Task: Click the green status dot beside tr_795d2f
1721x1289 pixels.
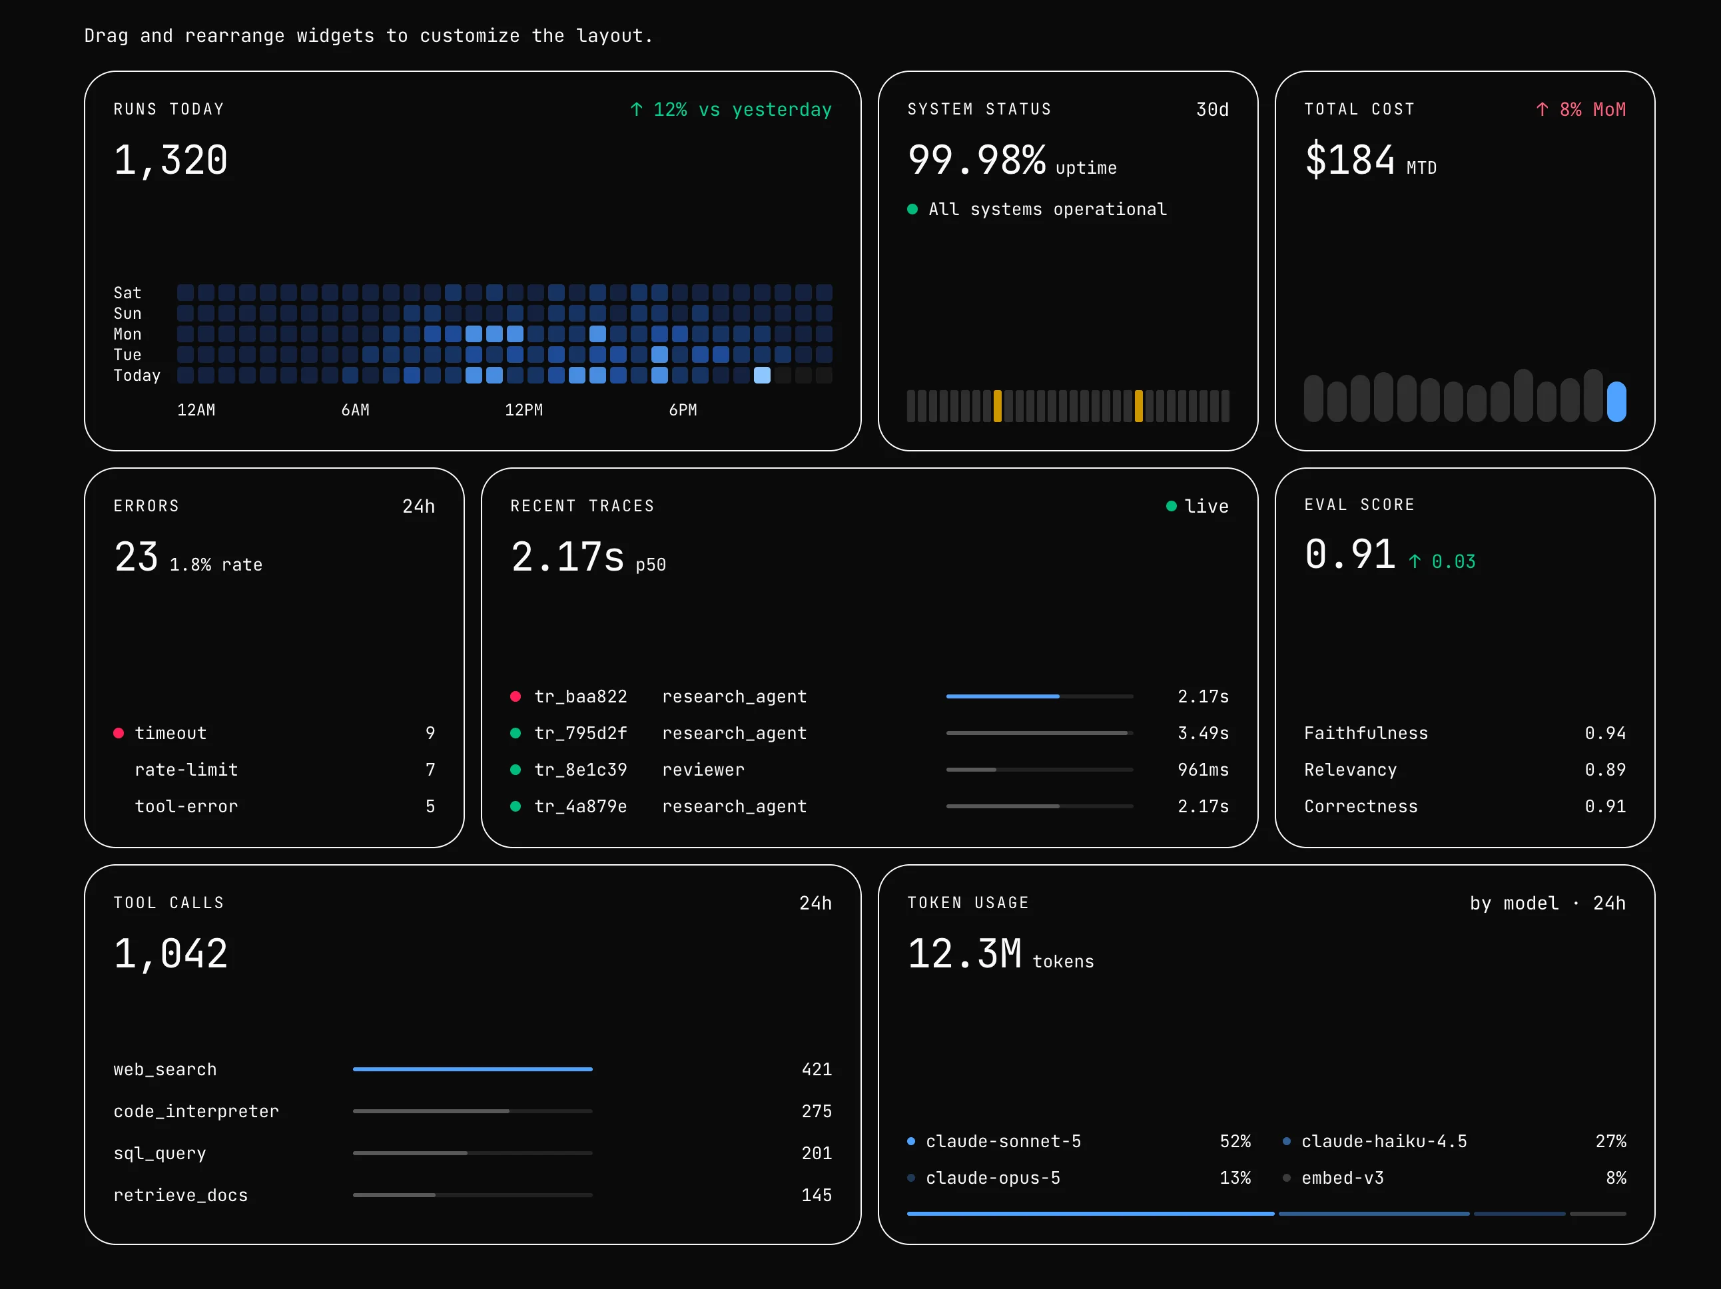Action: point(515,733)
